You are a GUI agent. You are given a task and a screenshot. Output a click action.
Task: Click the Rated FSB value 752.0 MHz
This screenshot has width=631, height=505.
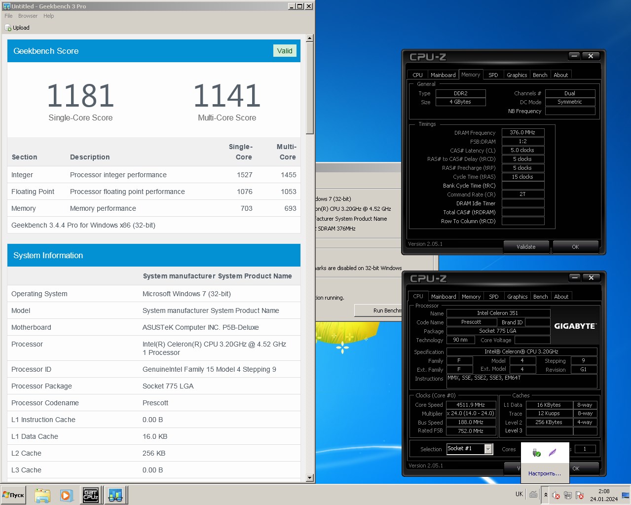pos(471,431)
